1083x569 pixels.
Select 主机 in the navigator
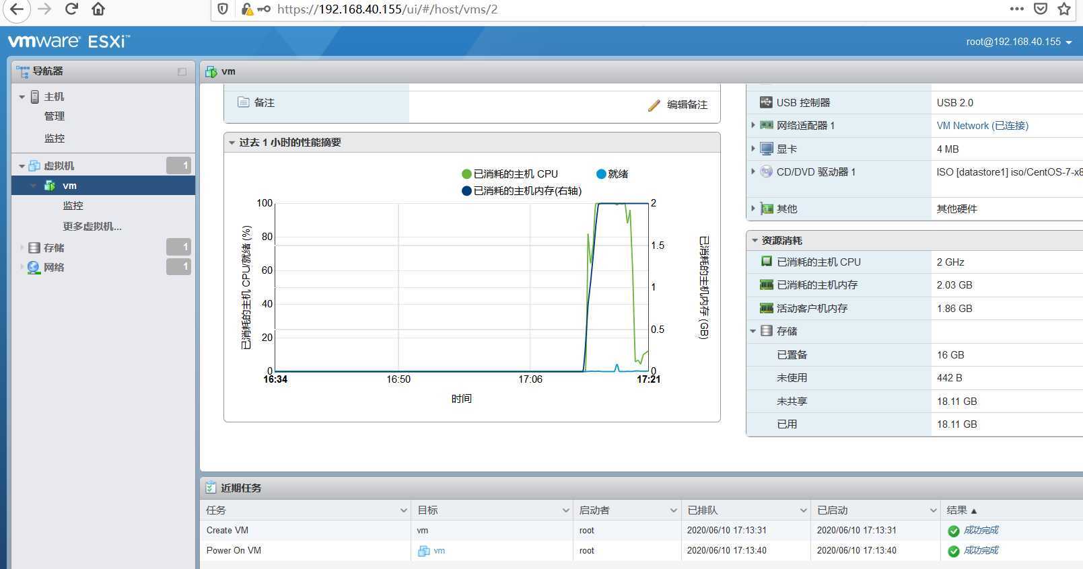(x=54, y=97)
